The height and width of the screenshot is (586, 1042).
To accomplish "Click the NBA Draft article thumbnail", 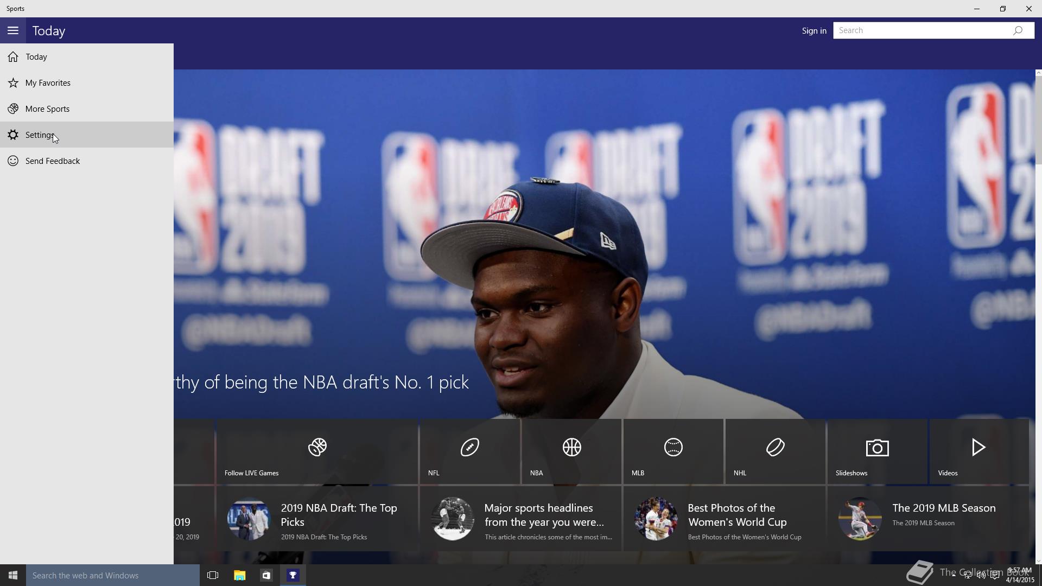I will coord(249,519).
